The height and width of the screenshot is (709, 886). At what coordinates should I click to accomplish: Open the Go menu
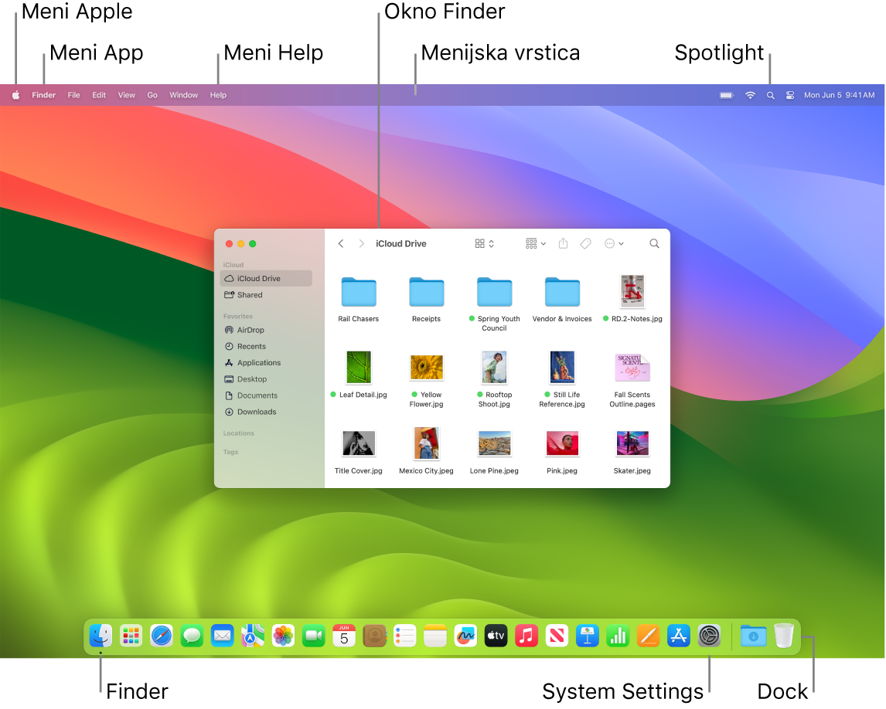click(x=152, y=94)
